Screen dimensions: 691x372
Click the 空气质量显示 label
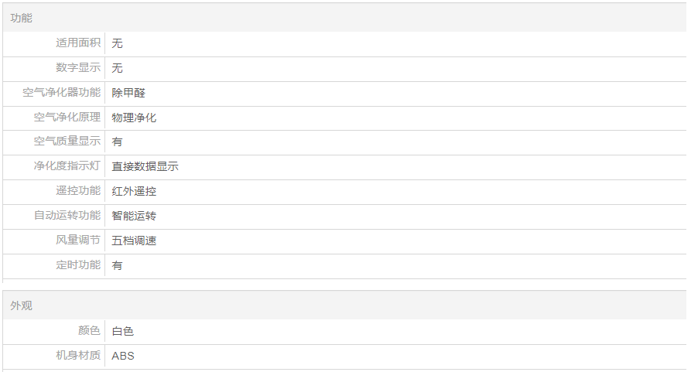click(67, 142)
